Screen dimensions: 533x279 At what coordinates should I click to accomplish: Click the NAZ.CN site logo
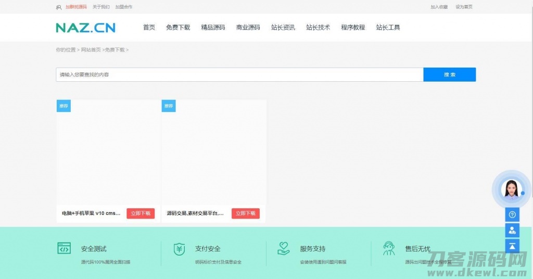point(86,28)
